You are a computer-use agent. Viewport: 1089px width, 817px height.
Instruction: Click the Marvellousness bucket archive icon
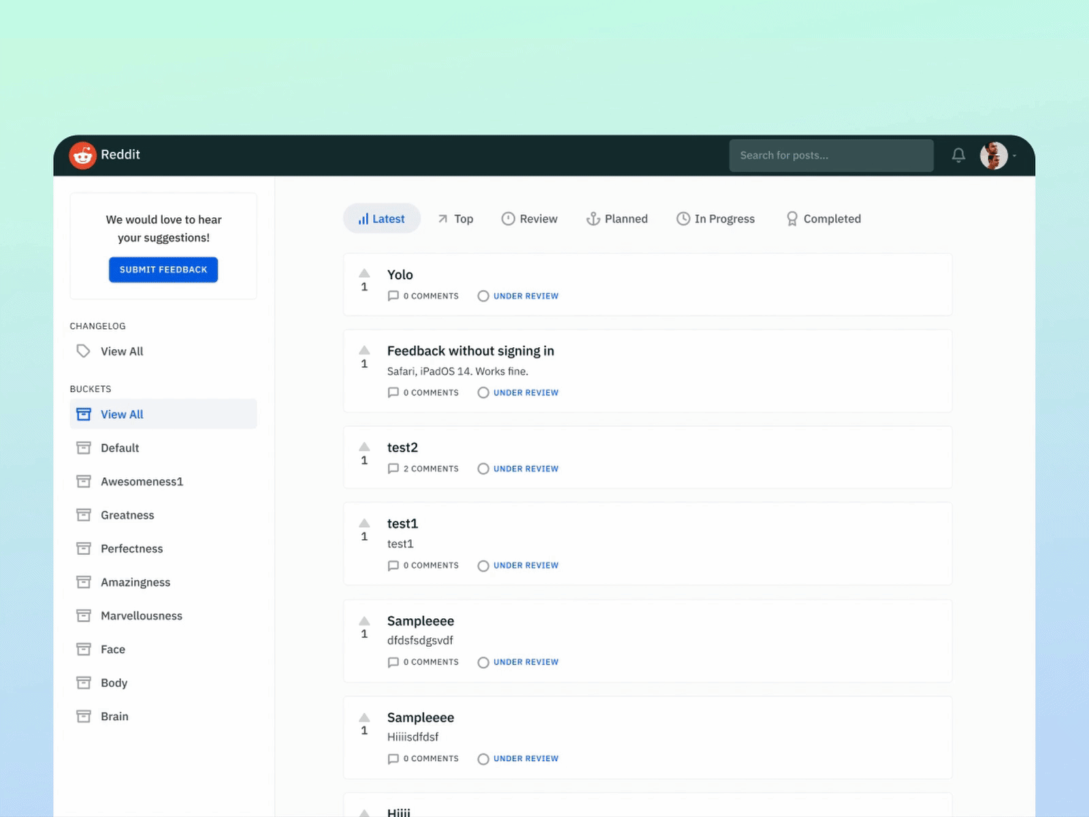point(83,615)
